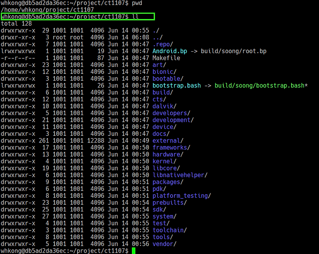Click the 'test/' directory name
Screen dimensions: 319x254
[x=161, y=223]
